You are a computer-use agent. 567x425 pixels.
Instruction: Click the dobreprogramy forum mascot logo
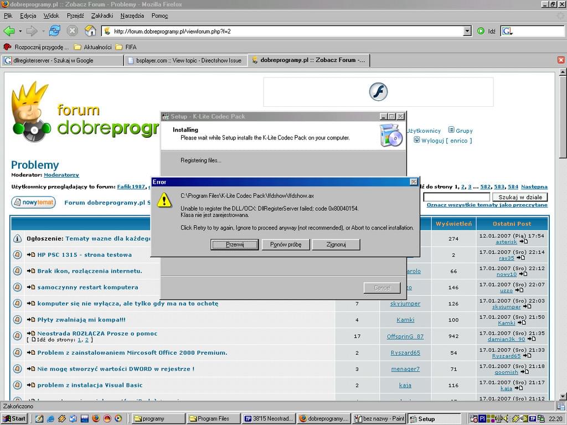31,111
